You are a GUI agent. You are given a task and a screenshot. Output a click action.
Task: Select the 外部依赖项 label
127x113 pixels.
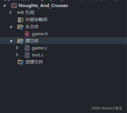tap(36, 20)
